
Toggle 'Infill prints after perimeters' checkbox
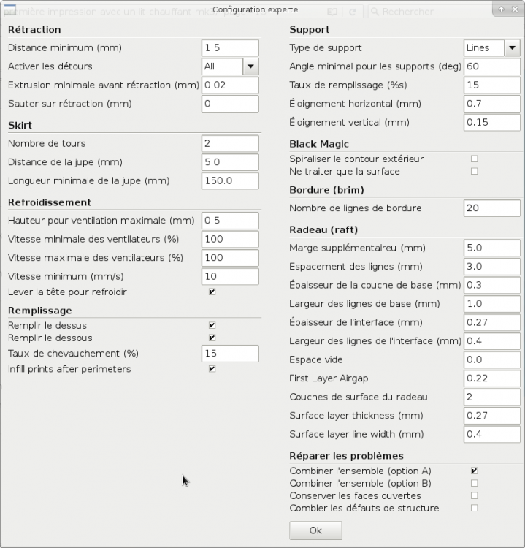[212, 369]
